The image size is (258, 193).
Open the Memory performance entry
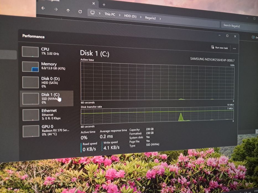click(x=47, y=66)
